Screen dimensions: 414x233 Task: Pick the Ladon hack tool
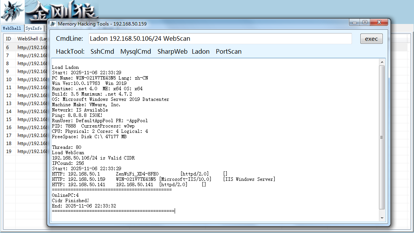[201, 51]
